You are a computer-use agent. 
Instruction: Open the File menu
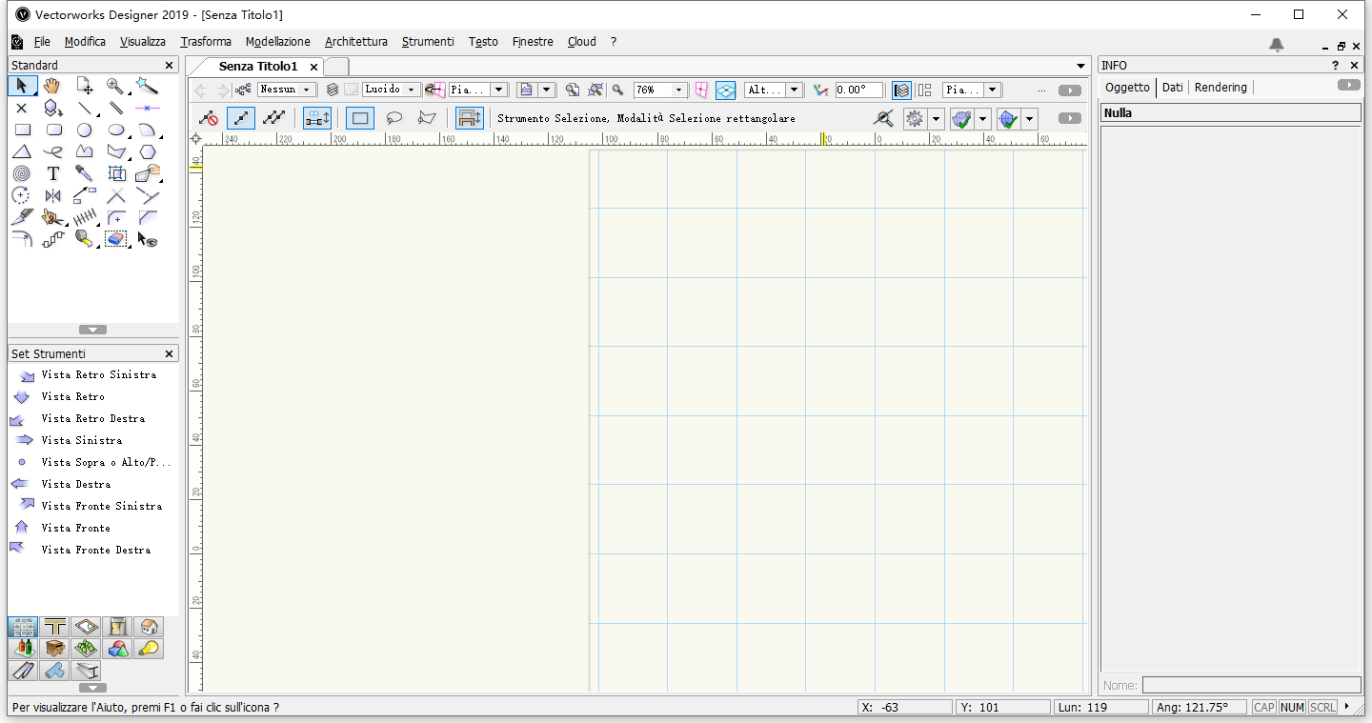pos(42,42)
